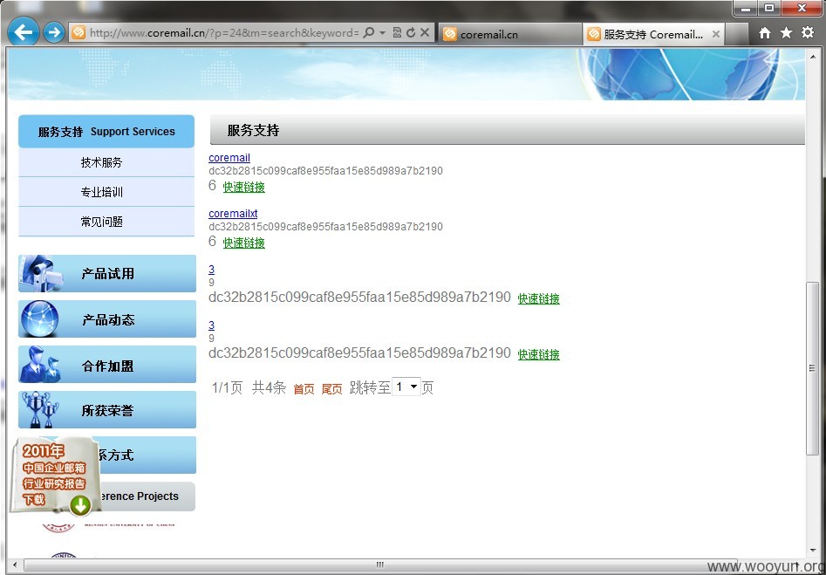The width and height of the screenshot is (826, 575).
Task: Open the Favorites star icon
Action: coord(786,32)
